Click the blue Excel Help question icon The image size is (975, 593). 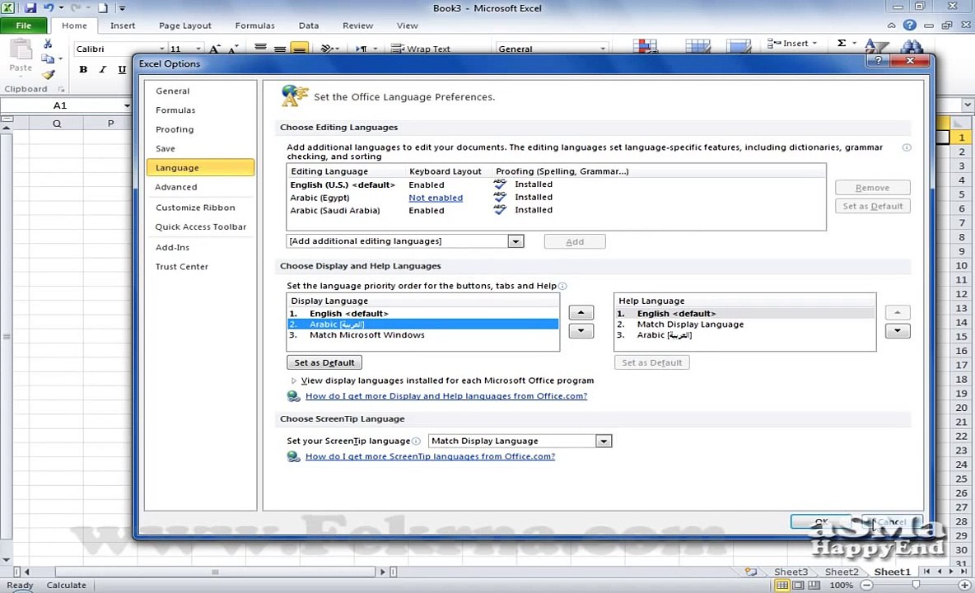(910, 25)
